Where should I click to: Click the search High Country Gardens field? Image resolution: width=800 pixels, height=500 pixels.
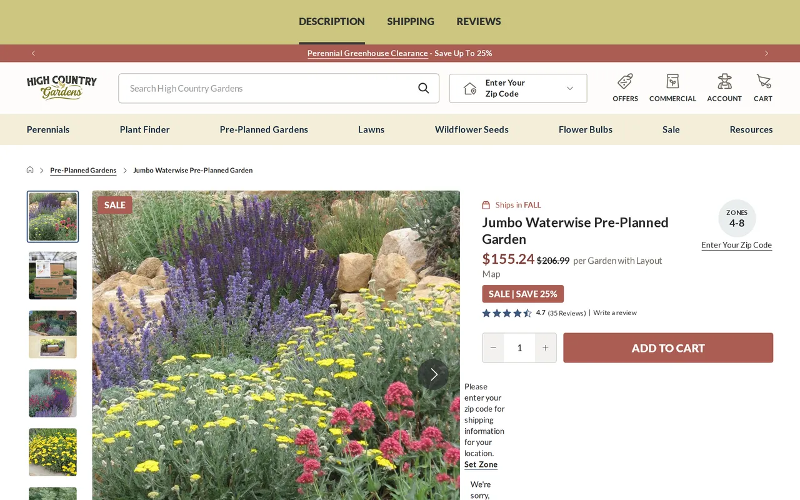(279, 88)
